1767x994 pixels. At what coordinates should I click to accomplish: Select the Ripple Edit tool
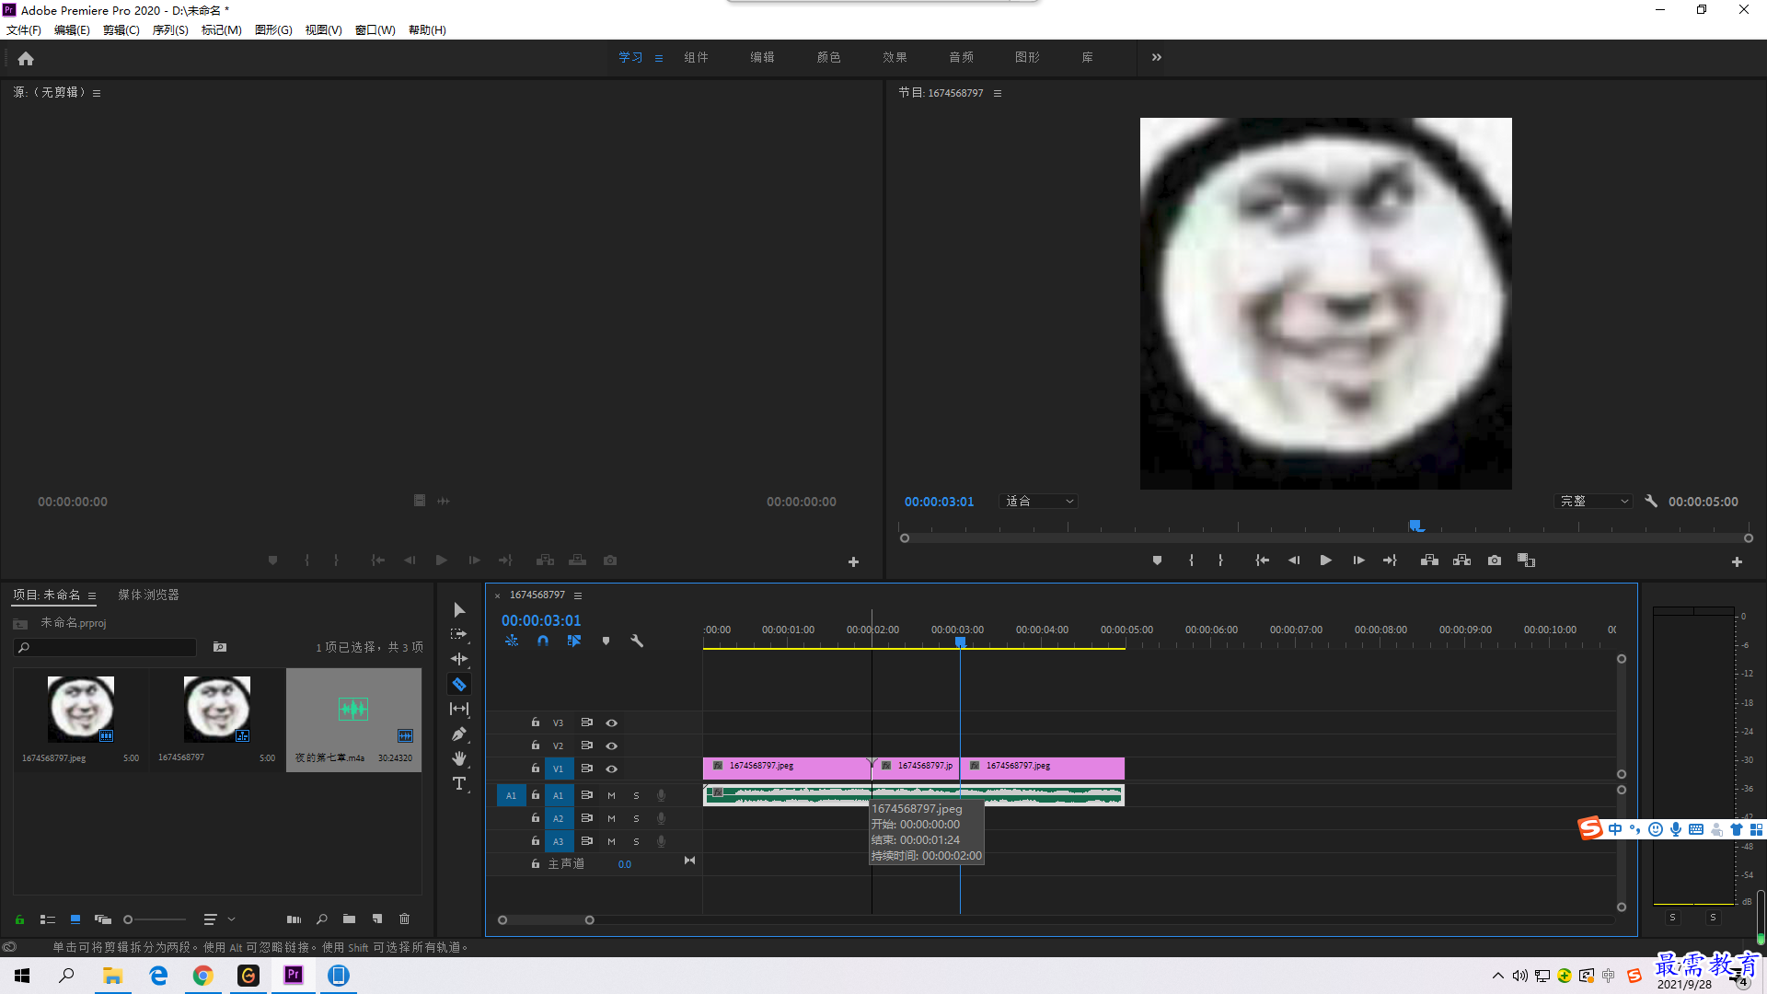click(x=459, y=659)
